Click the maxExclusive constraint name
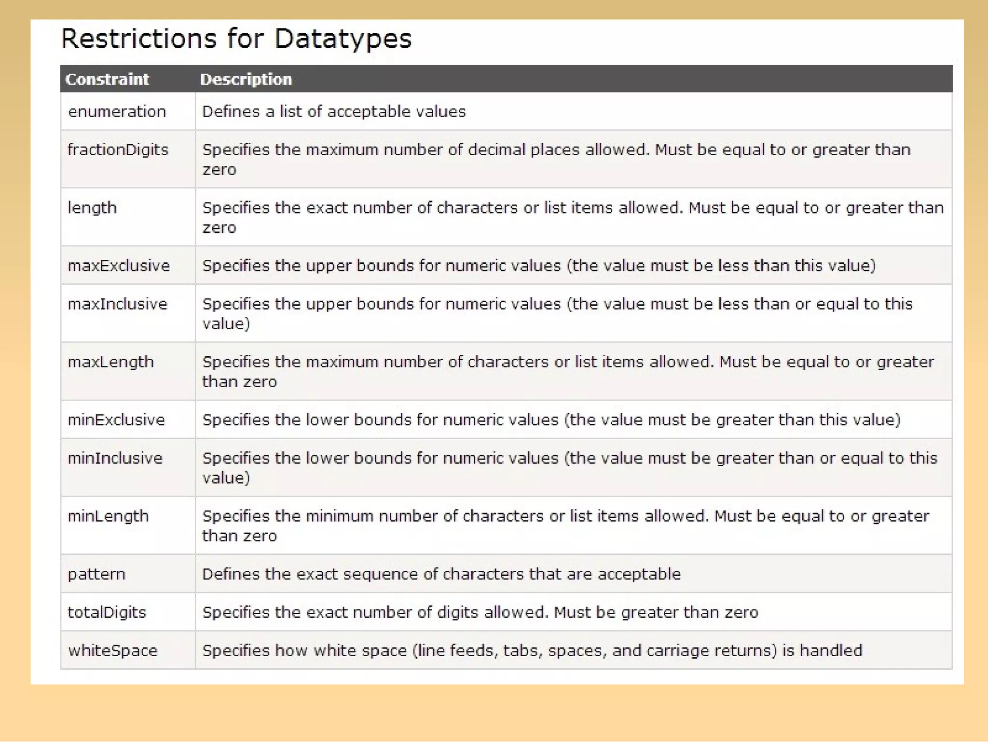 [x=119, y=266]
